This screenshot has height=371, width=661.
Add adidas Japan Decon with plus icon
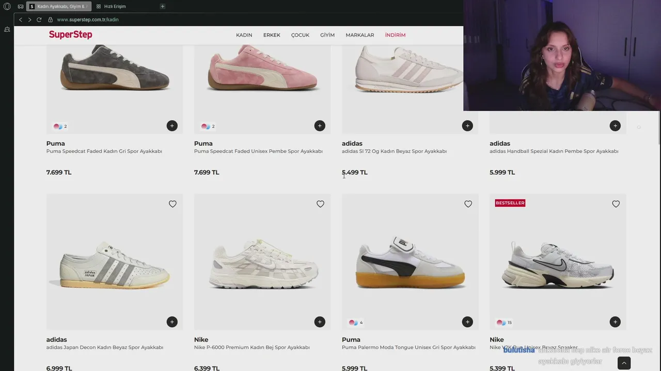172,322
